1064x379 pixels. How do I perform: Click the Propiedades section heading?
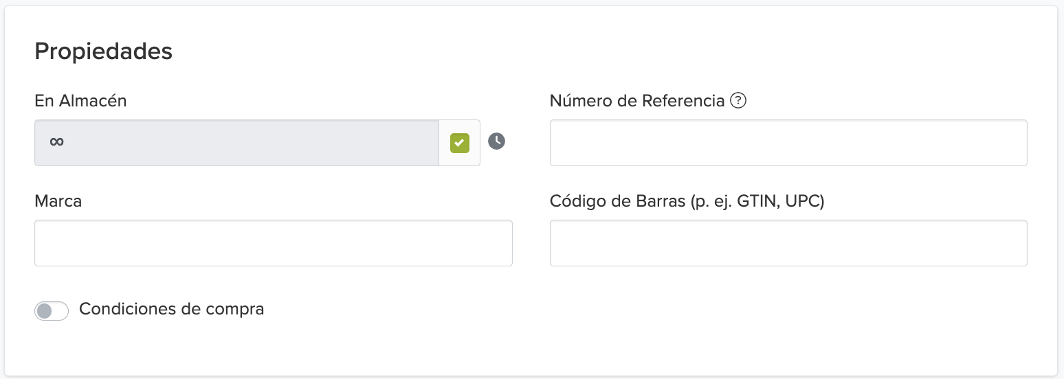pyautogui.click(x=103, y=51)
